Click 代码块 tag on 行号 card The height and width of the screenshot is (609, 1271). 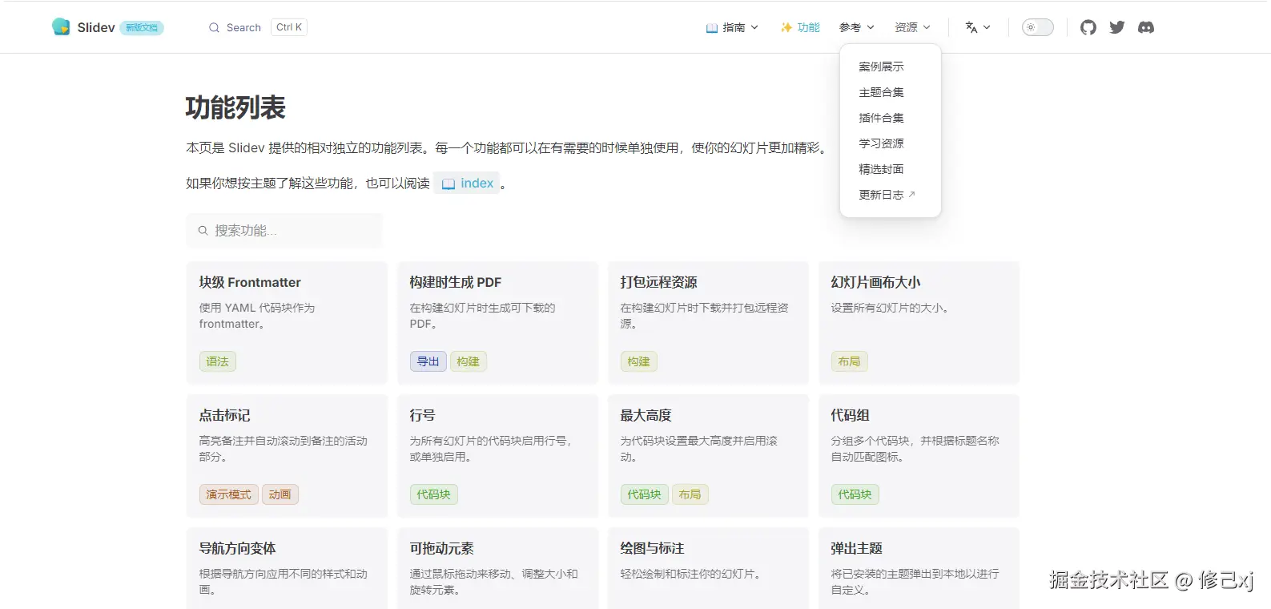point(433,494)
